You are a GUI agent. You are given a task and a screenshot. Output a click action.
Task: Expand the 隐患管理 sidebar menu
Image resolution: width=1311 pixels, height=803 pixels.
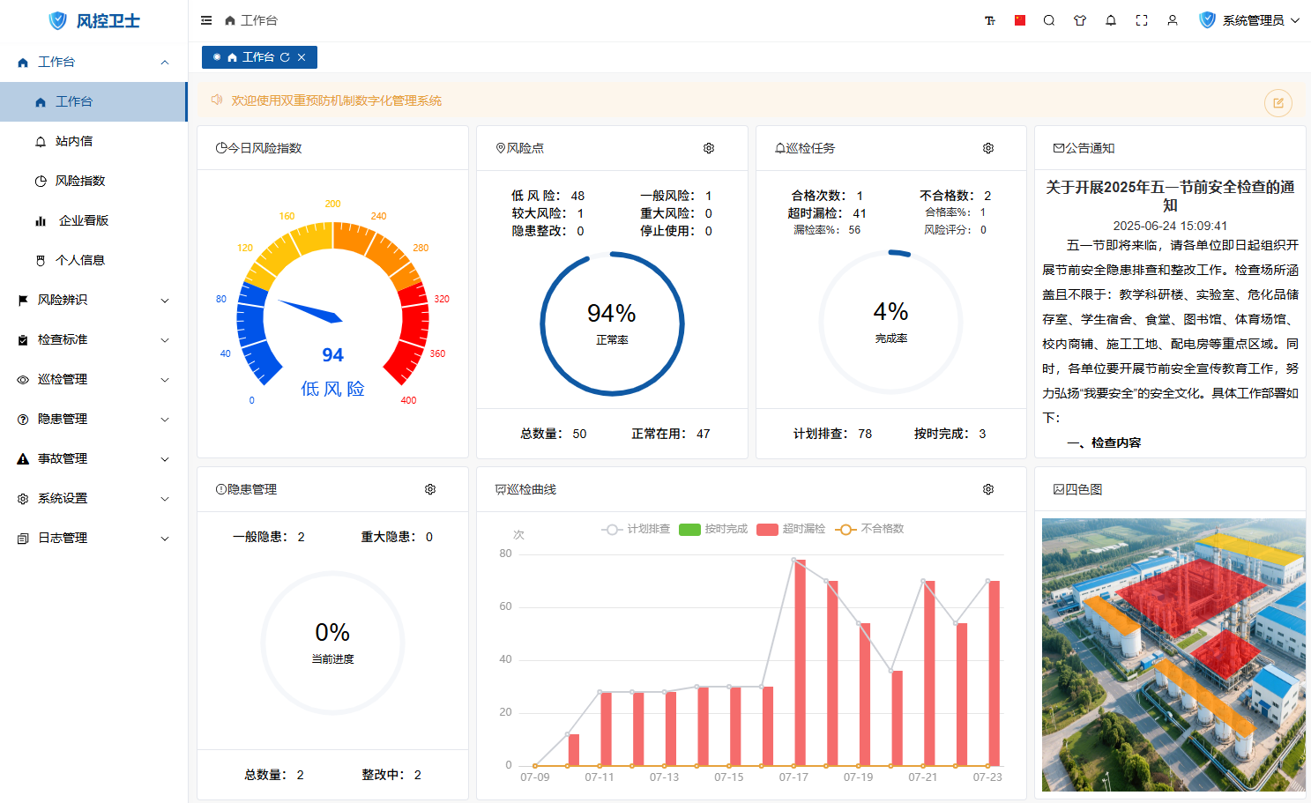93,419
